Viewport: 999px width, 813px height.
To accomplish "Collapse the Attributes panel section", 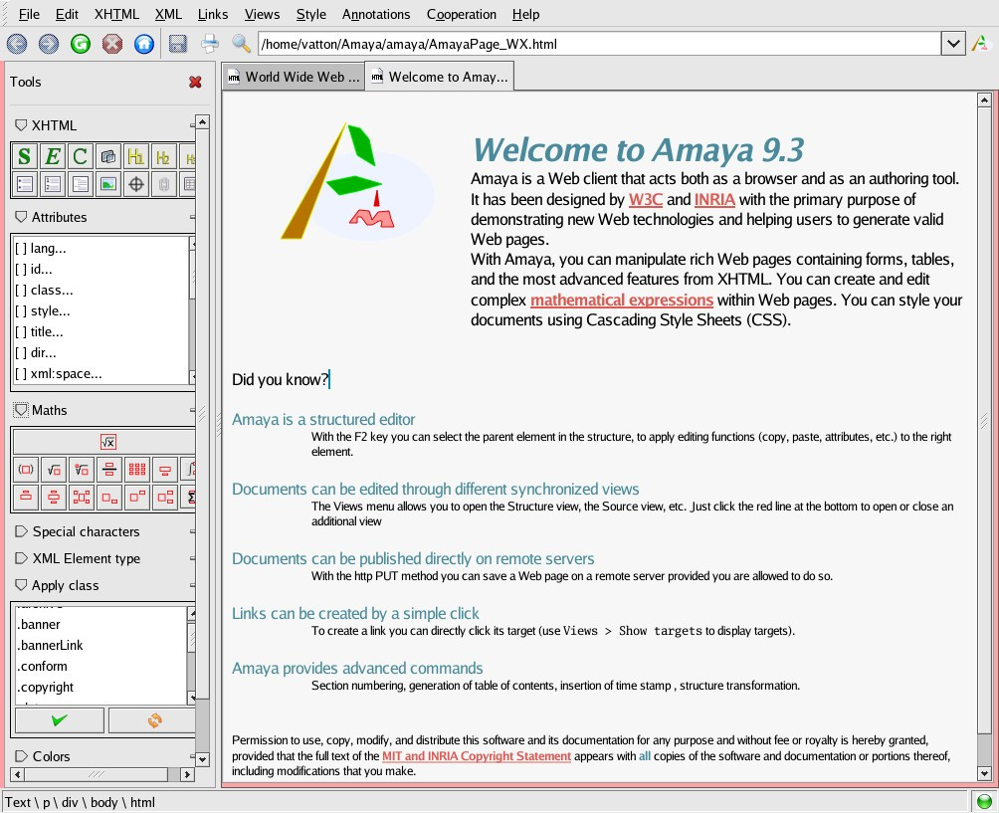I will (x=21, y=217).
